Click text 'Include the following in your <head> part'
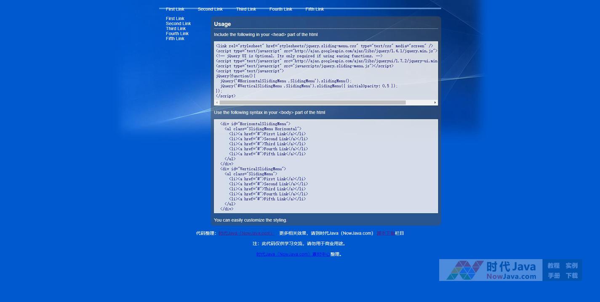This screenshot has height=302, width=600. (x=266, y=34)
